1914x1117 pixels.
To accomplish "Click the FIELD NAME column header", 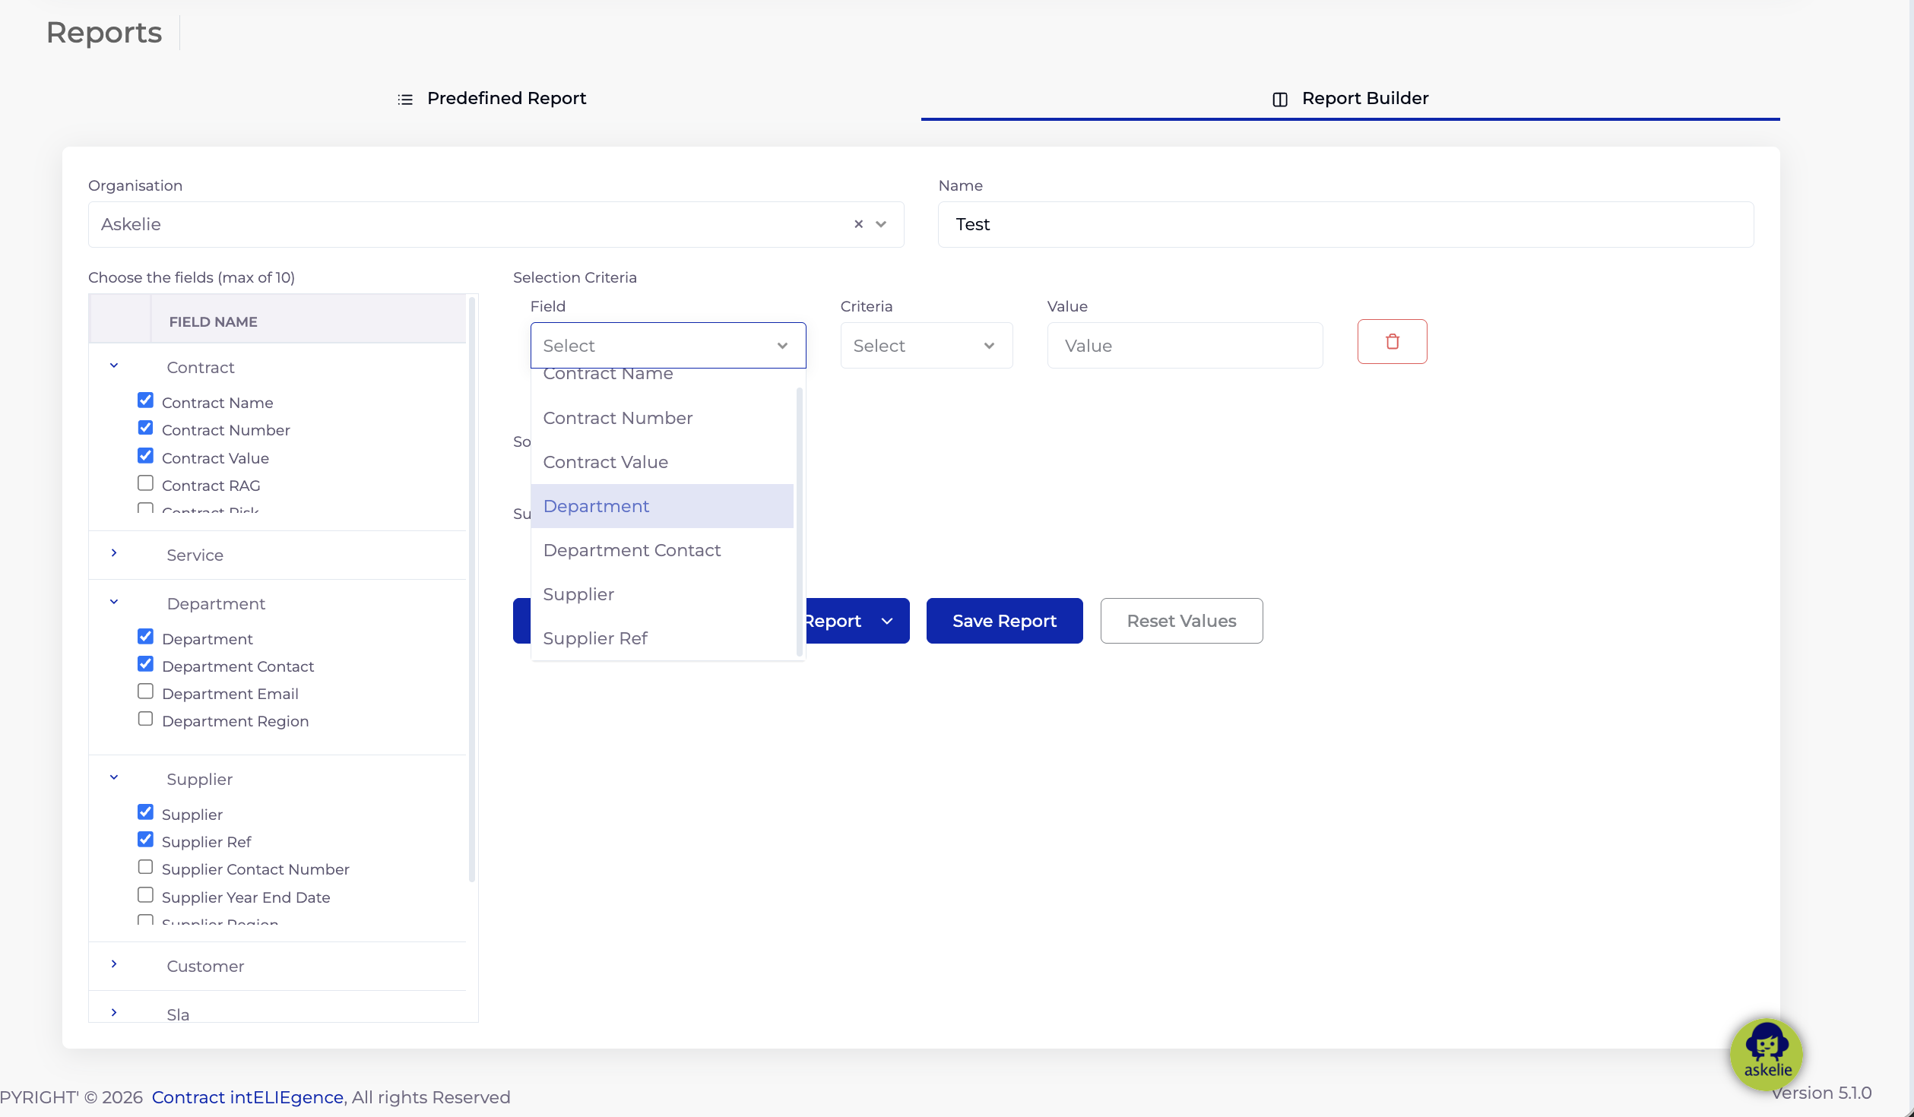I will (x=213, y=322).
